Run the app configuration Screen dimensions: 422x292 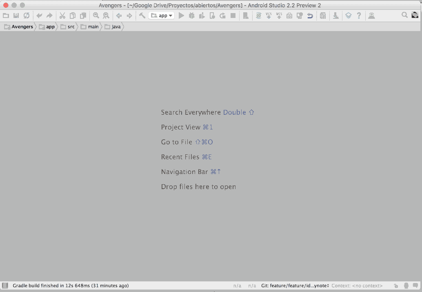[181, 16]
